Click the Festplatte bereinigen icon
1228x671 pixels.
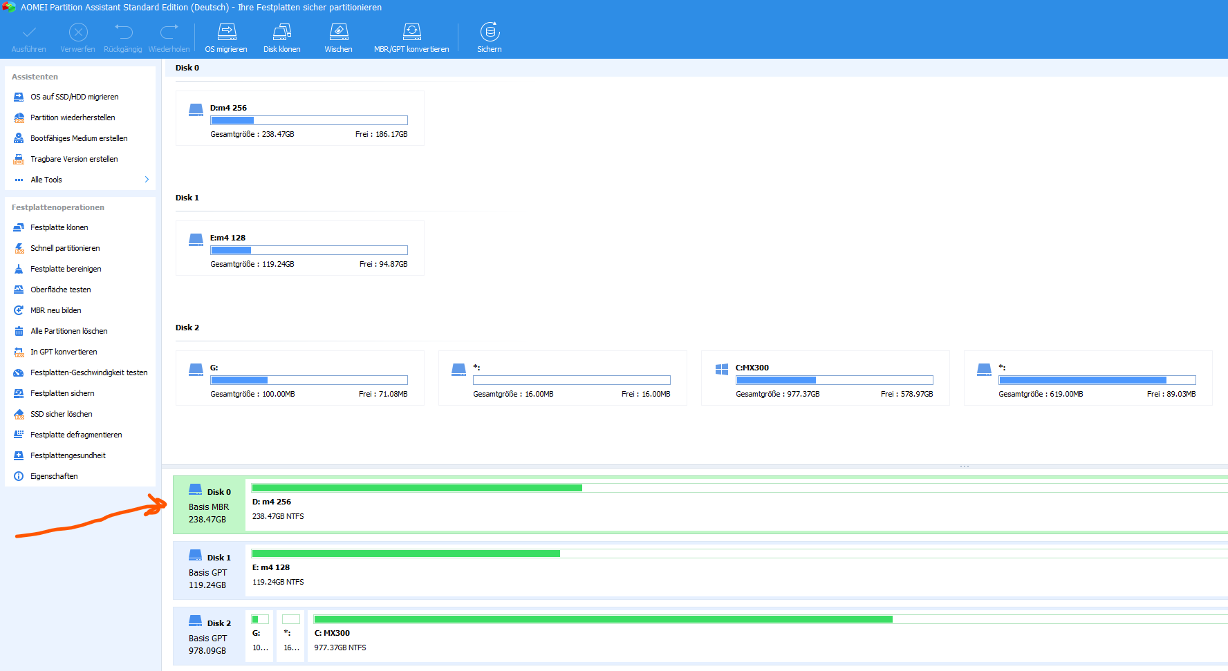click(19, 269)
